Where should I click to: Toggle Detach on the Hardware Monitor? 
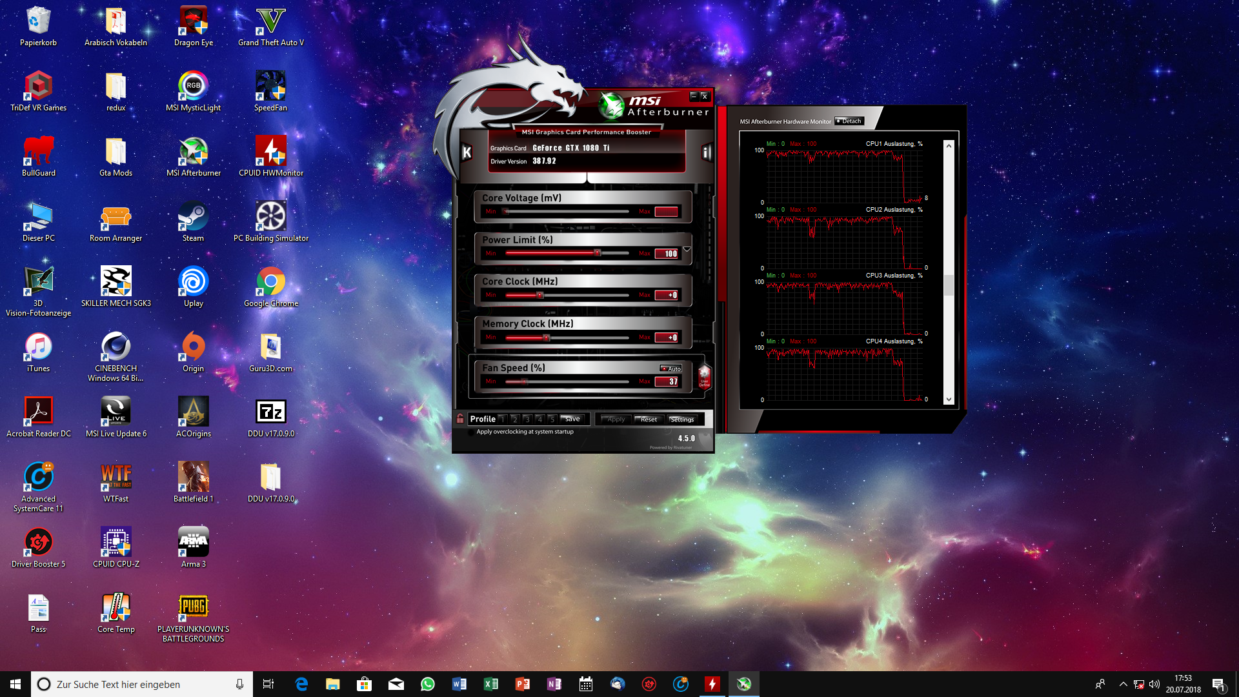click(849, 121)
